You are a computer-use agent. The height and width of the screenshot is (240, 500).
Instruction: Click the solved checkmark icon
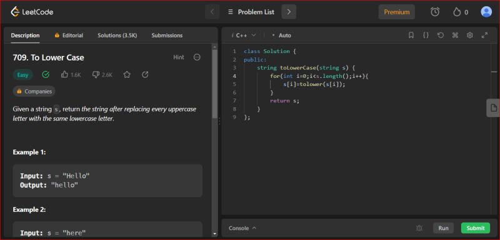46,75
